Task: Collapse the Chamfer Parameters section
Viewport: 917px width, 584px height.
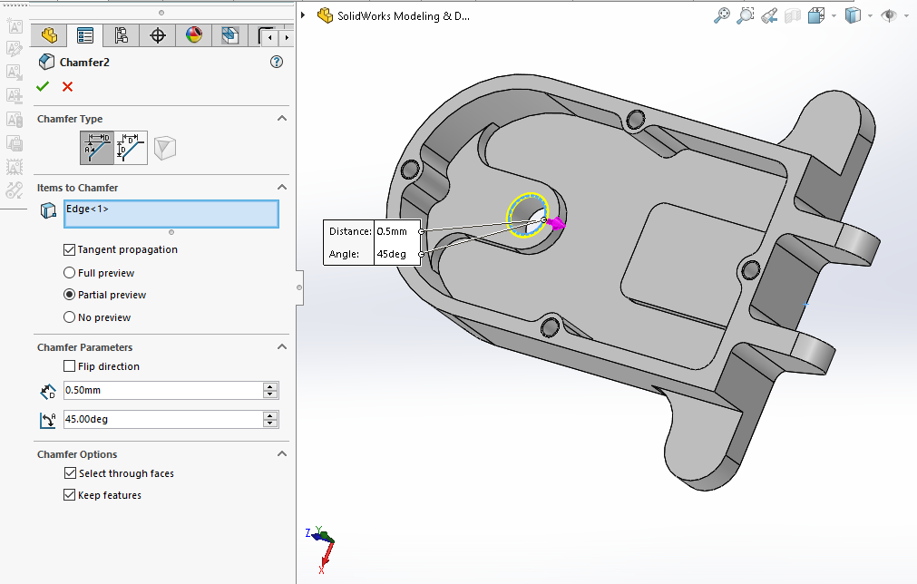Action: point(281,347)
